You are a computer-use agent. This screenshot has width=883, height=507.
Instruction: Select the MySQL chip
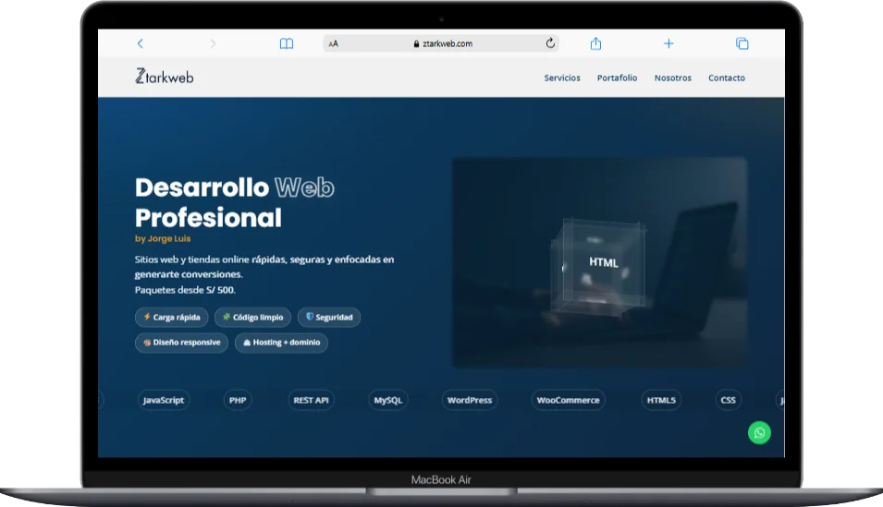point(388,400)
